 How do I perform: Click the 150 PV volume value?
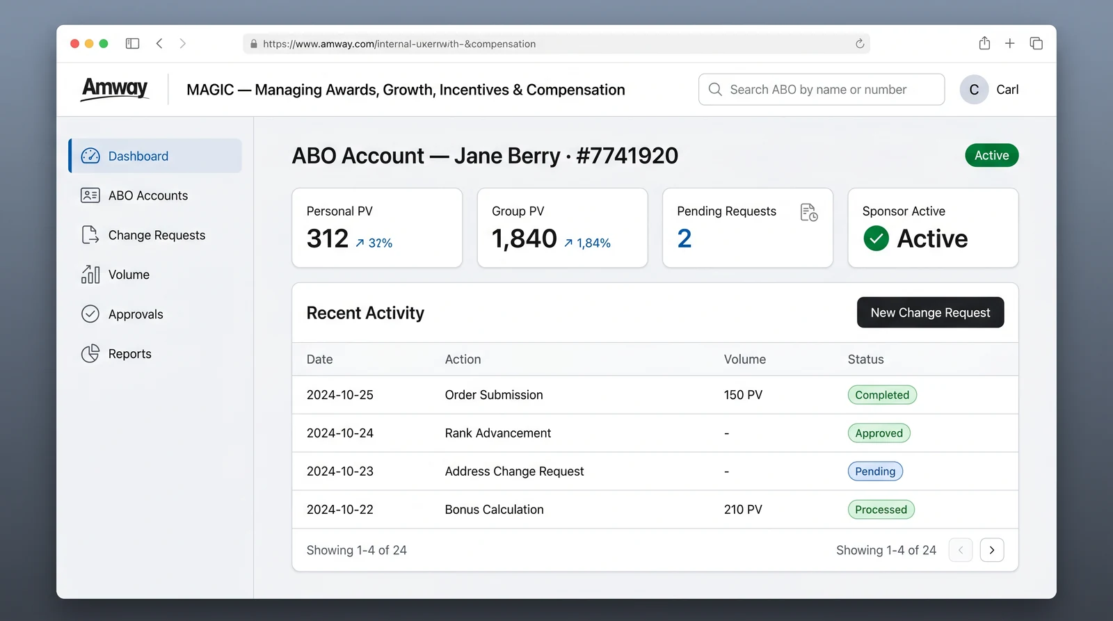[743, 395]
